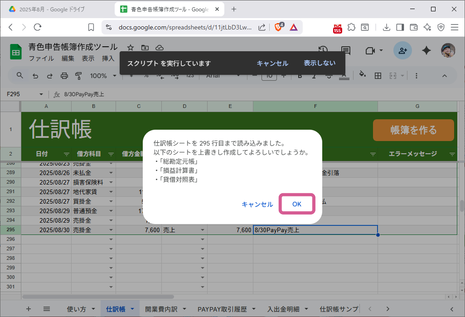Switch to the PAYPAY取引履歴 sheet tab
Screen dimensions: 465x317
pos(223,309)
